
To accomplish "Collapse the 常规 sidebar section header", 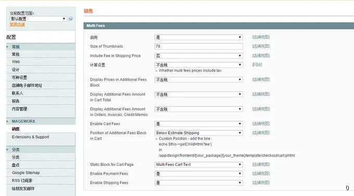I will [41, 47].
